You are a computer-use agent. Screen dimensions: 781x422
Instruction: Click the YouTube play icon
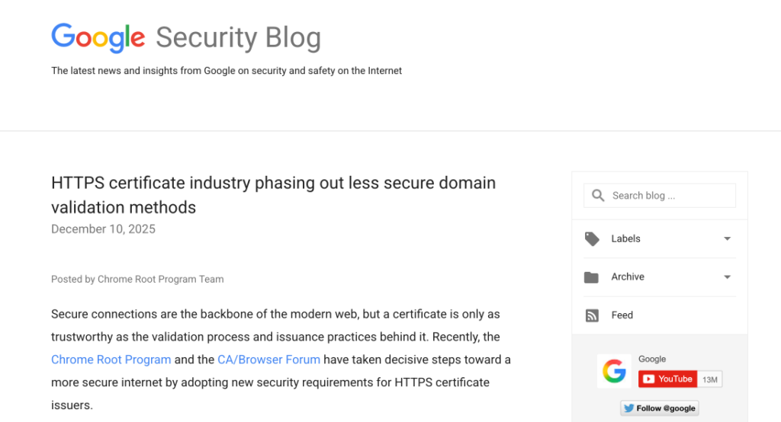click(x=648, y=379)
